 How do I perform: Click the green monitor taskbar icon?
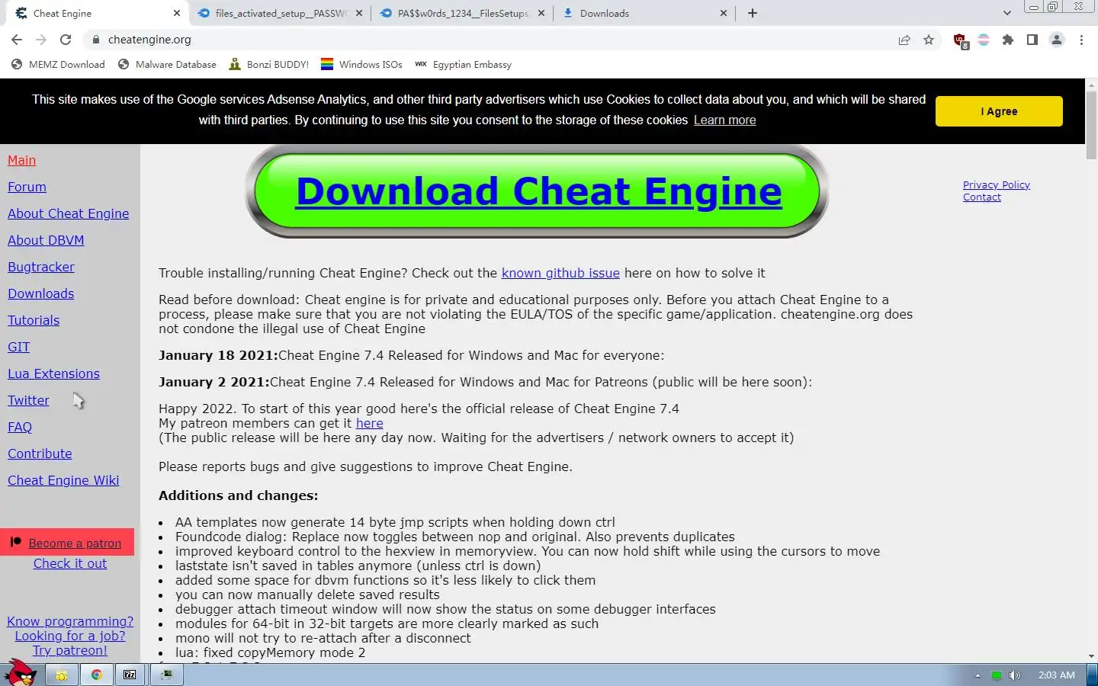(x=167, y=675)
